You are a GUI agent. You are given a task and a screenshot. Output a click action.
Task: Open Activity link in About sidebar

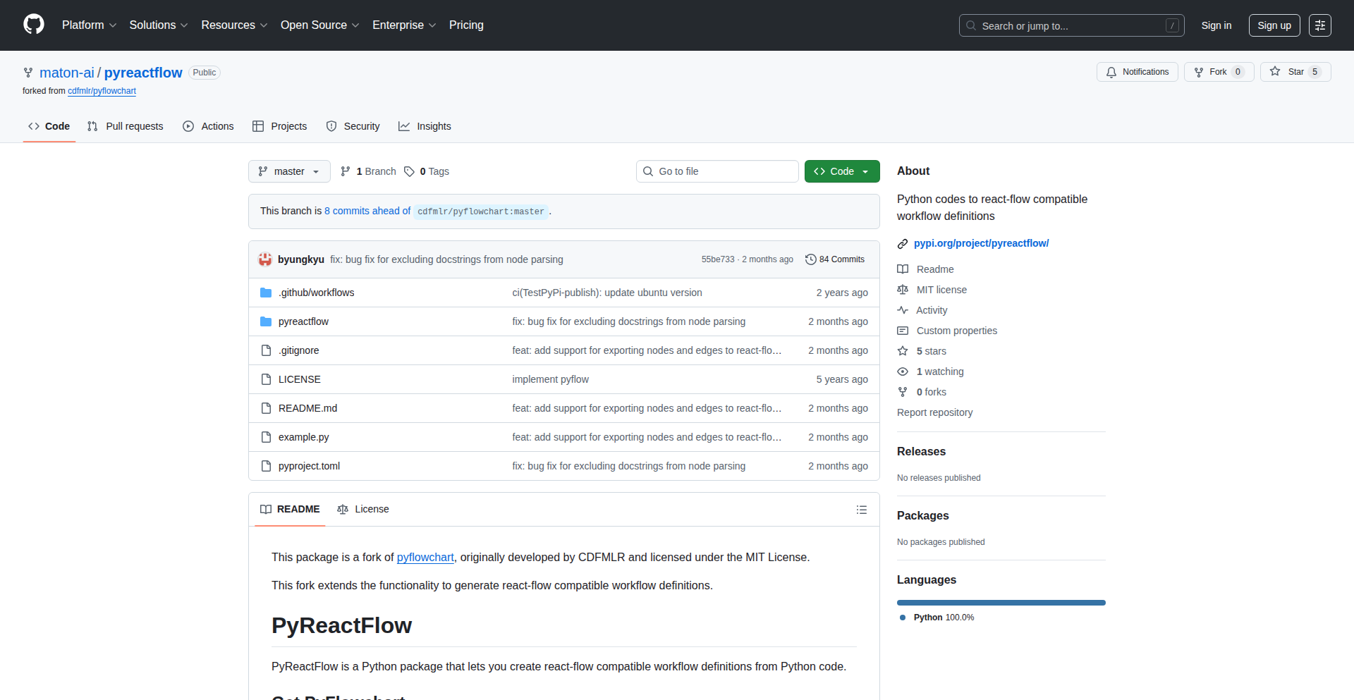click(922, 310)
